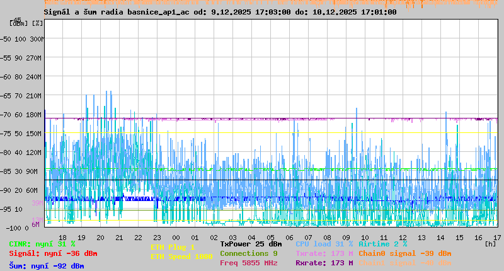
Task: Click the CINR legend label
Action: point(42,244)
